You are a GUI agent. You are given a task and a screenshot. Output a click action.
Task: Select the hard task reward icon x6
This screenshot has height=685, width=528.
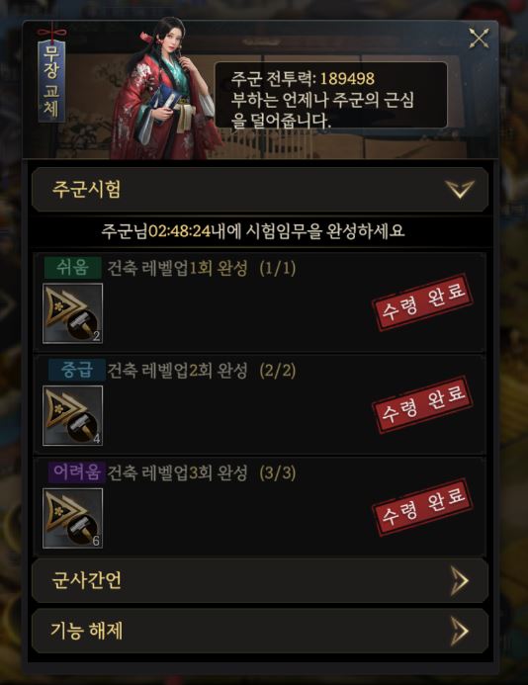[72, 518]
